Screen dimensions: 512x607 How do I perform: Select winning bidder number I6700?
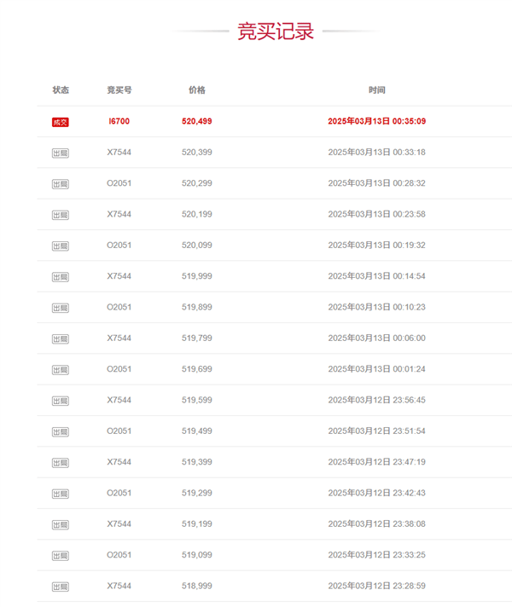[x=119, y=121]
